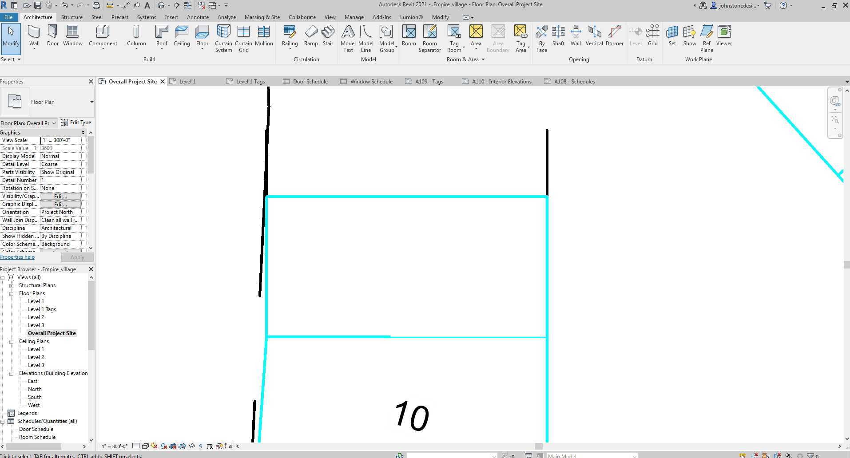Viewport: 850px width, 458px height.
Task: Collapse the Ceiling Plans tree node
Action: click(11, 341)
